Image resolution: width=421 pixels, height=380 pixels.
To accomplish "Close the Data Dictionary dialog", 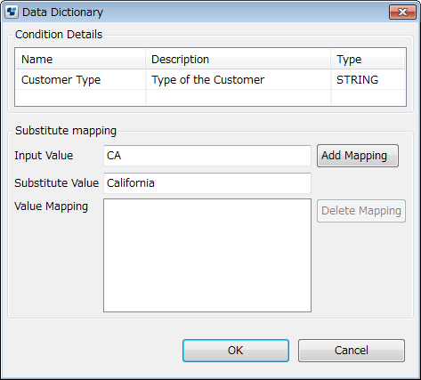I will pos(402,12).
